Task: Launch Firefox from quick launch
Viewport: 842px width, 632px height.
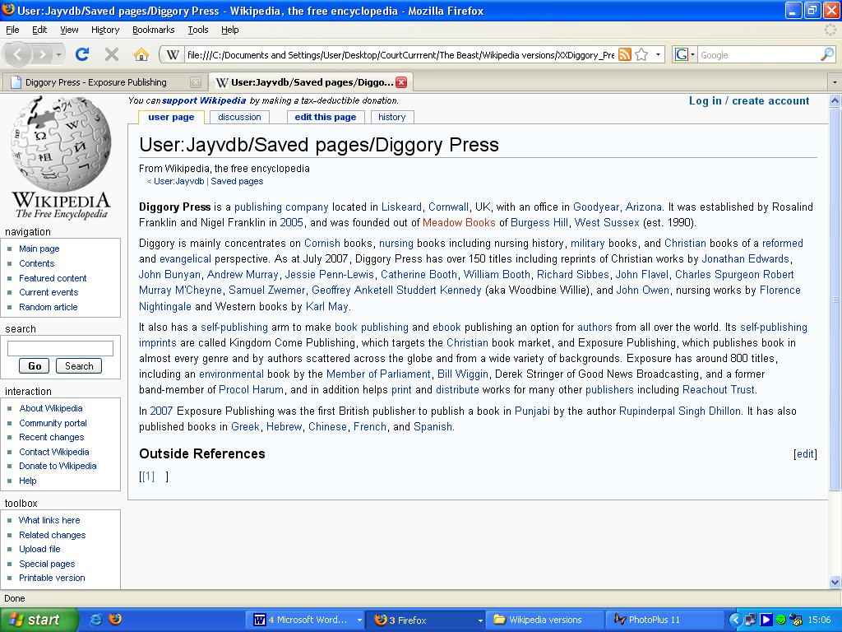Action: [x=115, y=620]
